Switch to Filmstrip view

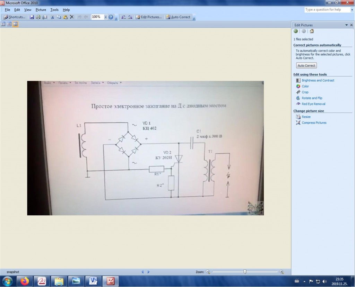pos(9,24)
